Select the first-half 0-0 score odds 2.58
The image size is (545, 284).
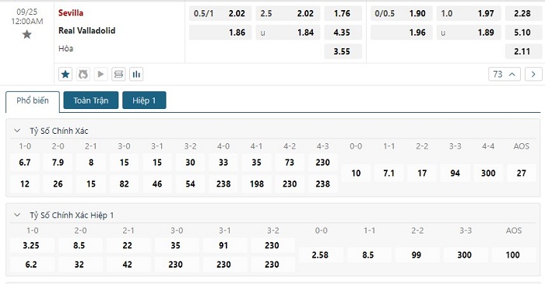320,255
